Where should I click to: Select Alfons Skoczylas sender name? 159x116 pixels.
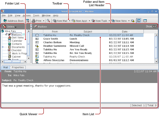[54, 60]
